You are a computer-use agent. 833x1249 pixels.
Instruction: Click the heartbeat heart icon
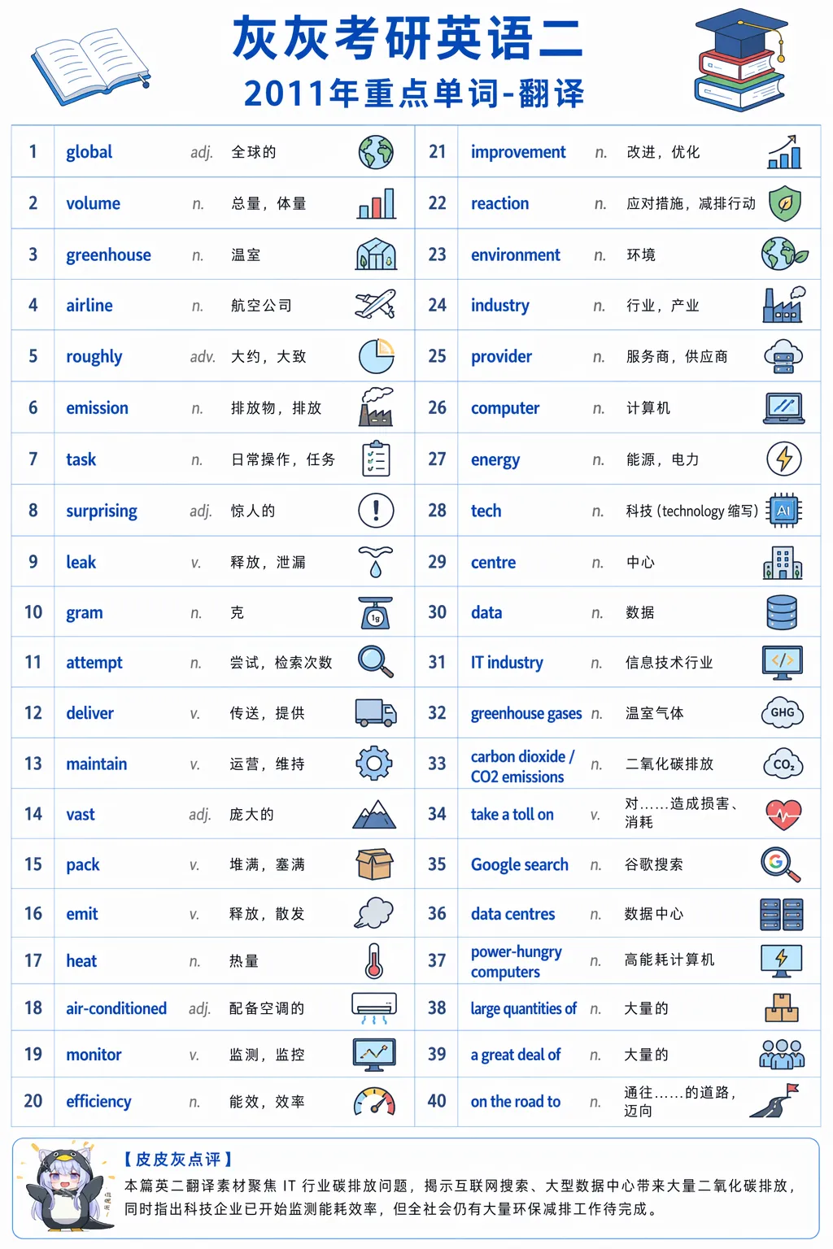tap(784, 814)
